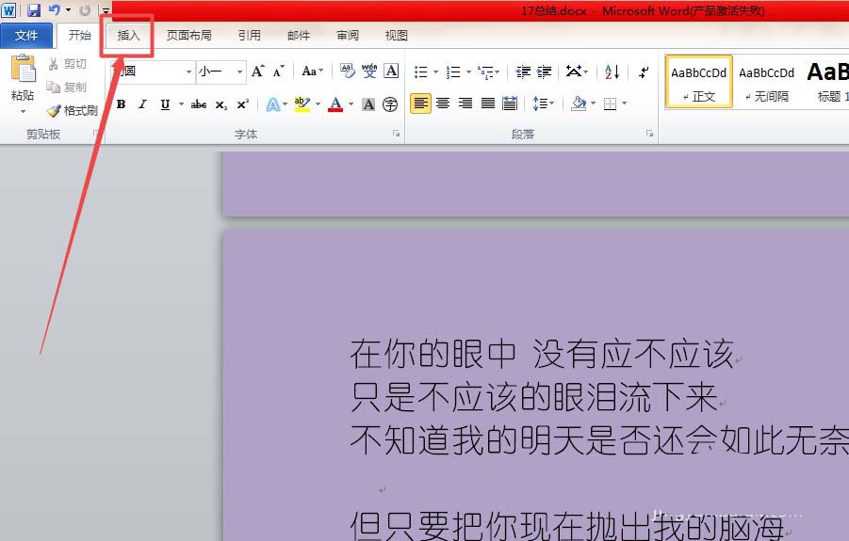849x541 pixels.
Task: Open the 页面布局 tab
Action: (x=188, y=36)
